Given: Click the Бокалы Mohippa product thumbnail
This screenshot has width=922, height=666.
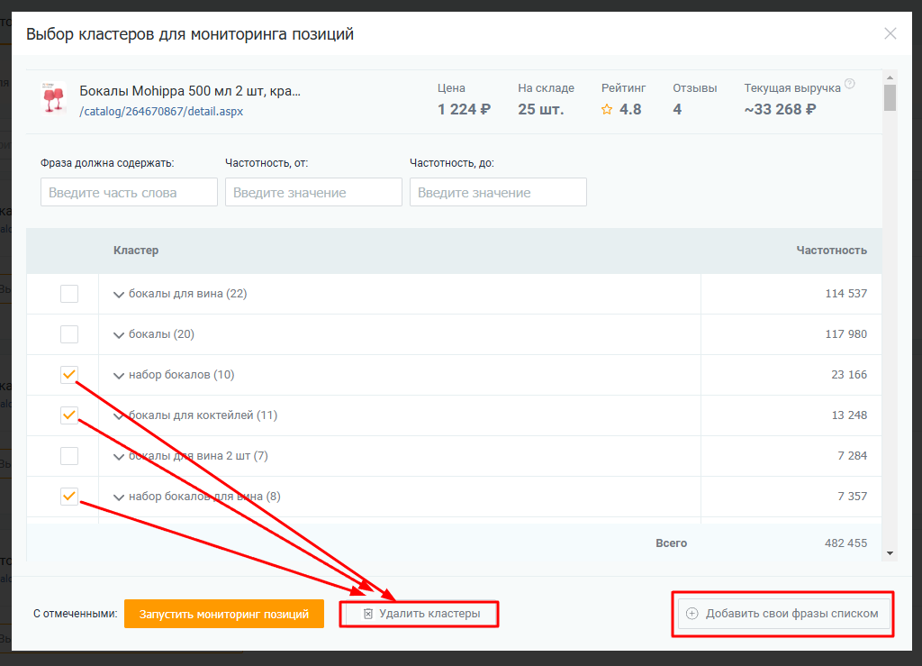Looking at the screenshot, I should coord(54,99).
